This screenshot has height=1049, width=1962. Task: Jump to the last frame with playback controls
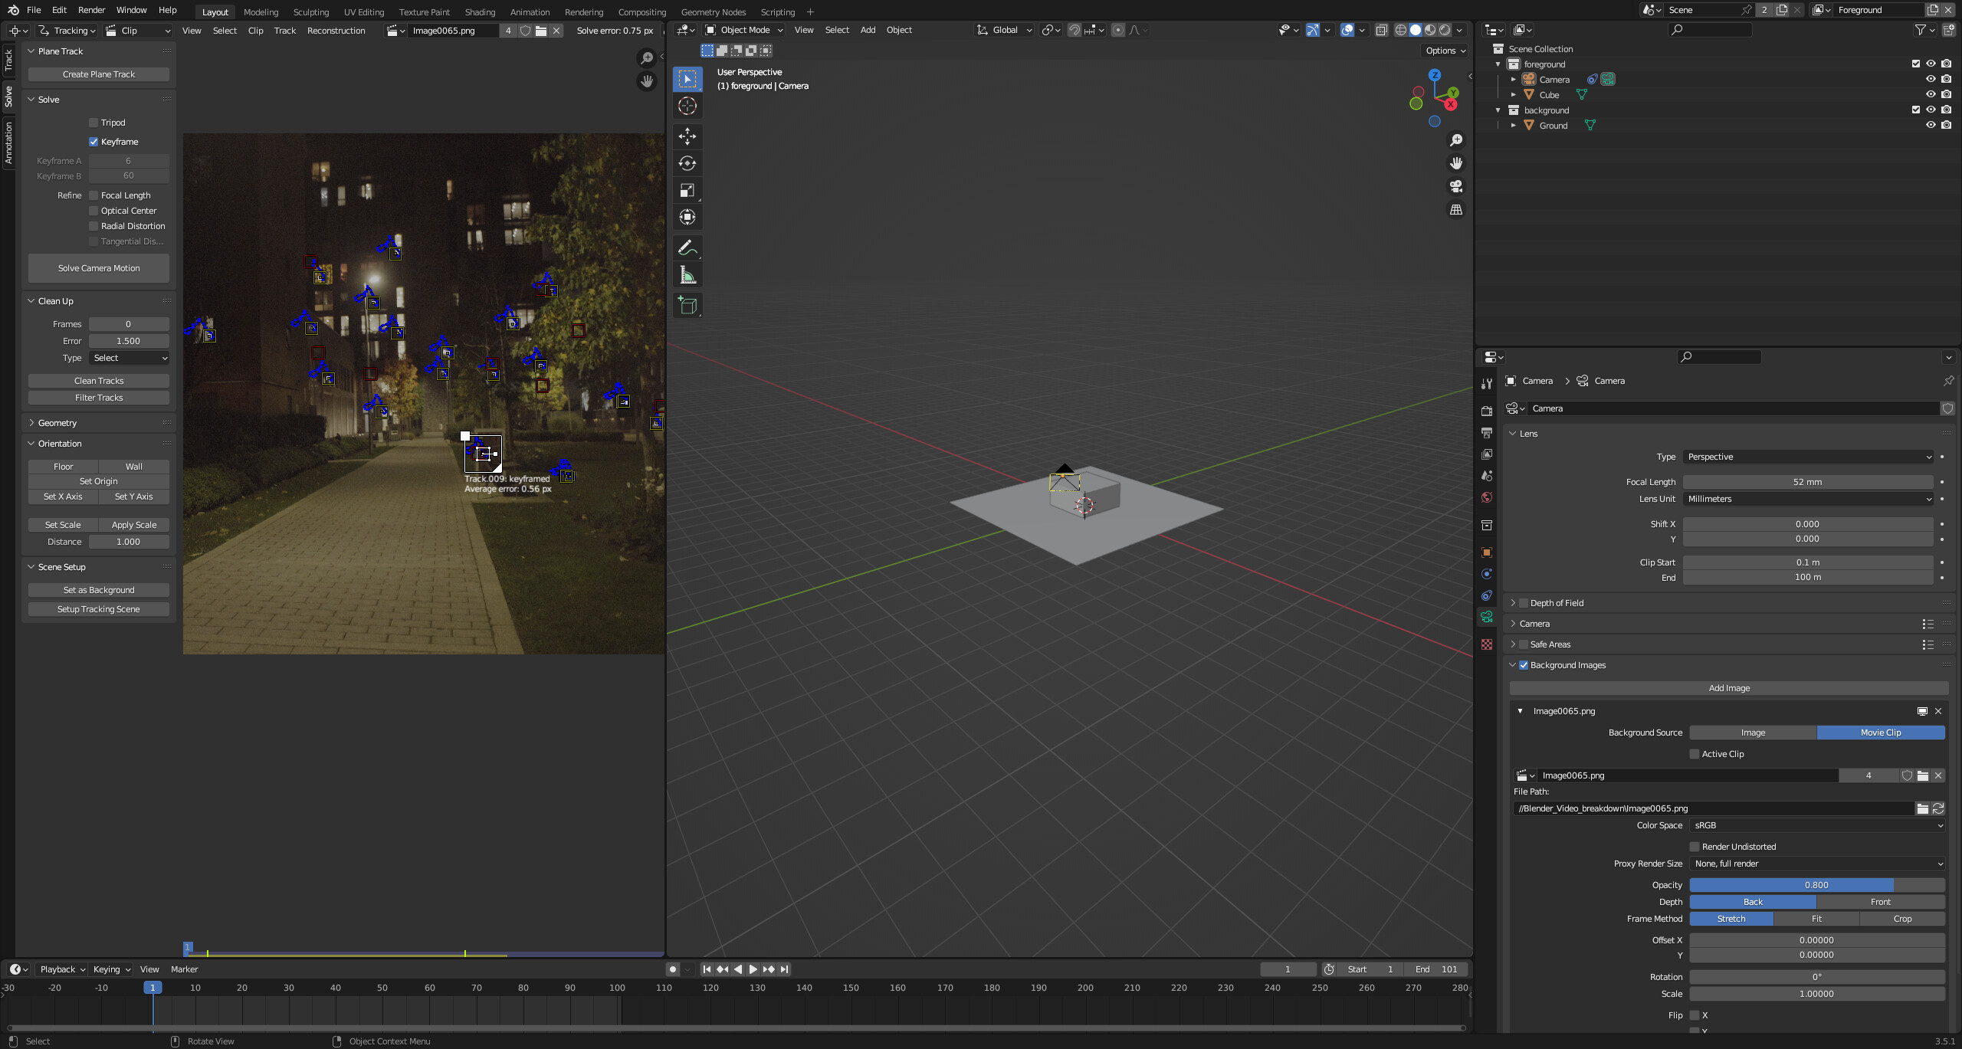click(x=783, y=969)
